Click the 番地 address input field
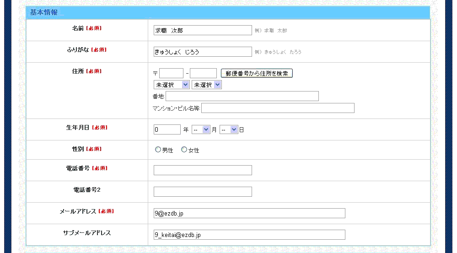 [x=242, y=96]
